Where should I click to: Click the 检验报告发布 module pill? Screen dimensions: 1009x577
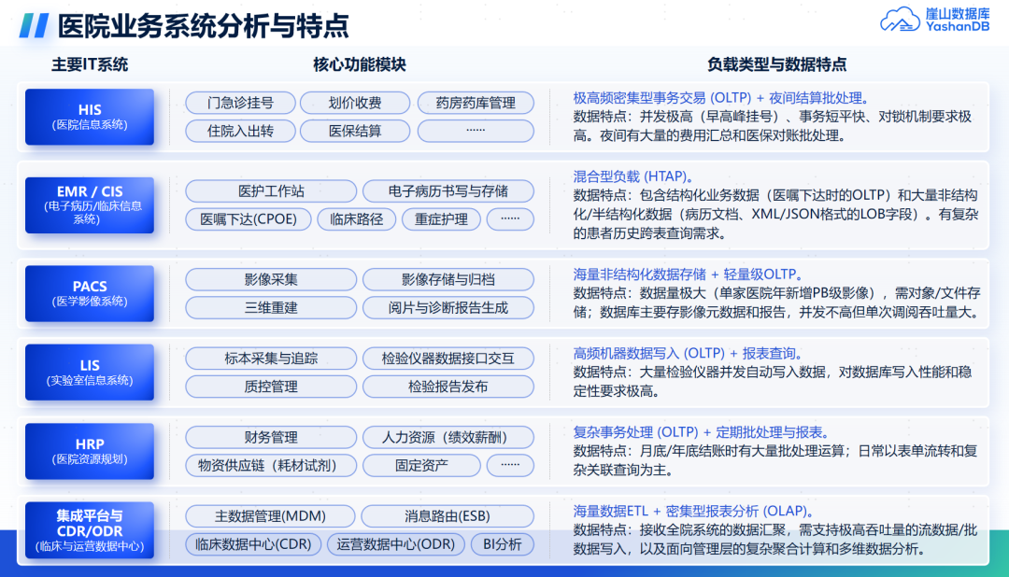[448, 387]
